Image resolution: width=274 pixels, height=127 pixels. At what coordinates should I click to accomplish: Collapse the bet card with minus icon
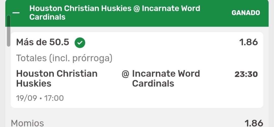[16, 13]
